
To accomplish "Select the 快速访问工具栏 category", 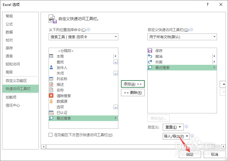I will 20,89.
